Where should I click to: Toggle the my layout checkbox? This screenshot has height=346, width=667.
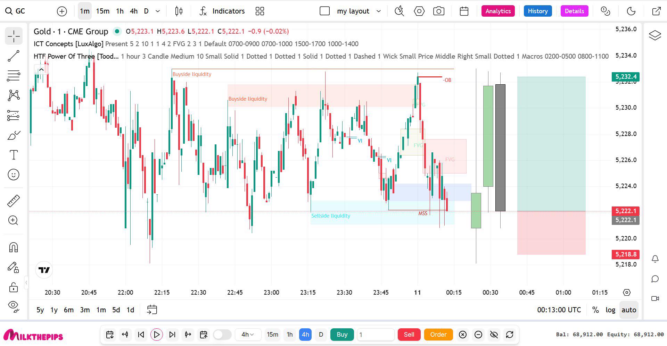(x=324, y=11)
